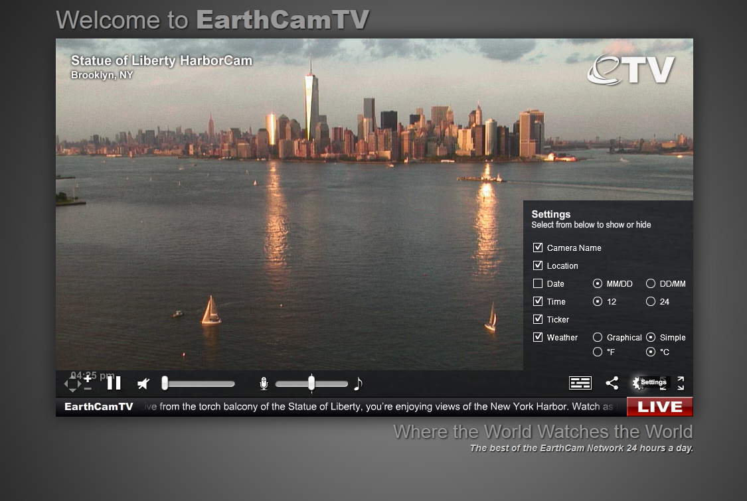Choose Celsius temperature unit

(x=651, y=352)
